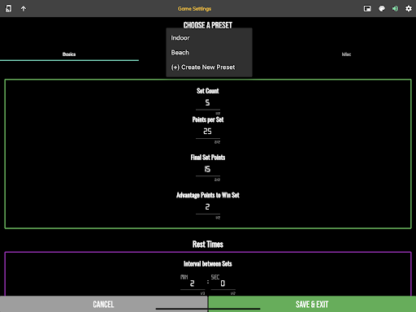
Task: Click the Choose a Preset heading
Action: point(208,25)
